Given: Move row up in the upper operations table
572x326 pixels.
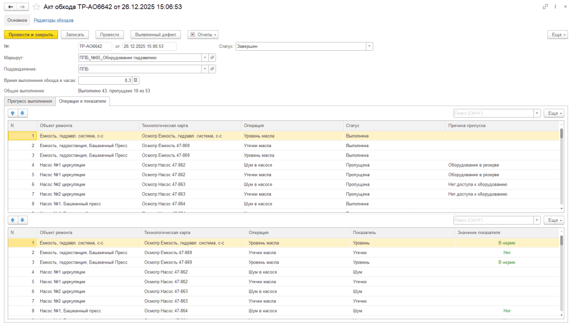Looking at the screenshot, I should [13, 113].
